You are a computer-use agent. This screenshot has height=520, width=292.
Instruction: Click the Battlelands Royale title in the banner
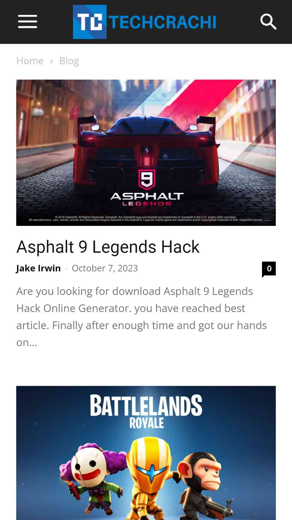tap(146, 411)
